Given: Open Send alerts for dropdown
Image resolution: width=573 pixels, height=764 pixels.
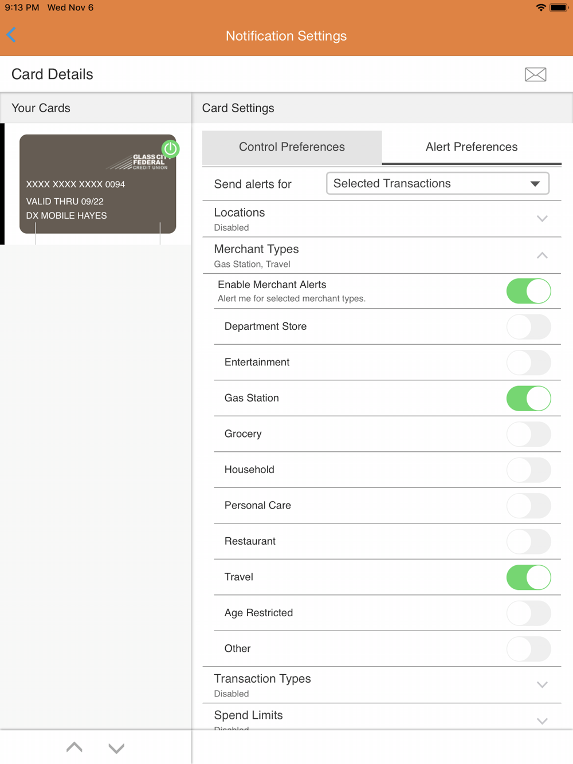Looking at the screenshot, I should click(438, 183).
